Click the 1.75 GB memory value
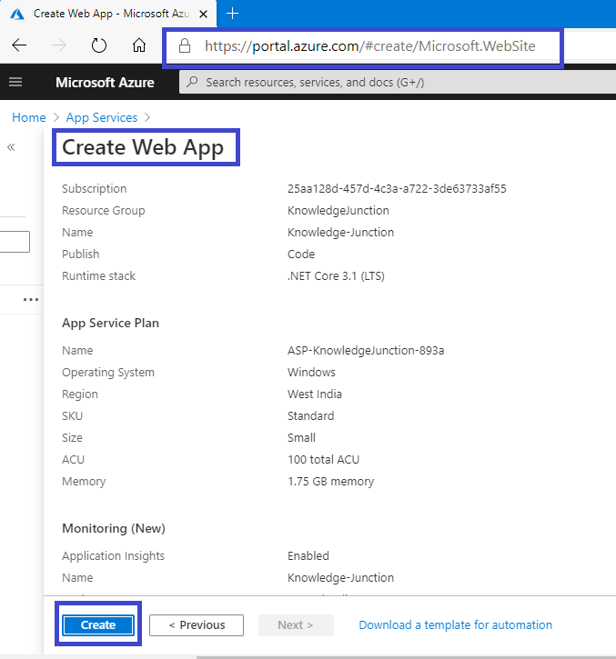 point(330,482)
